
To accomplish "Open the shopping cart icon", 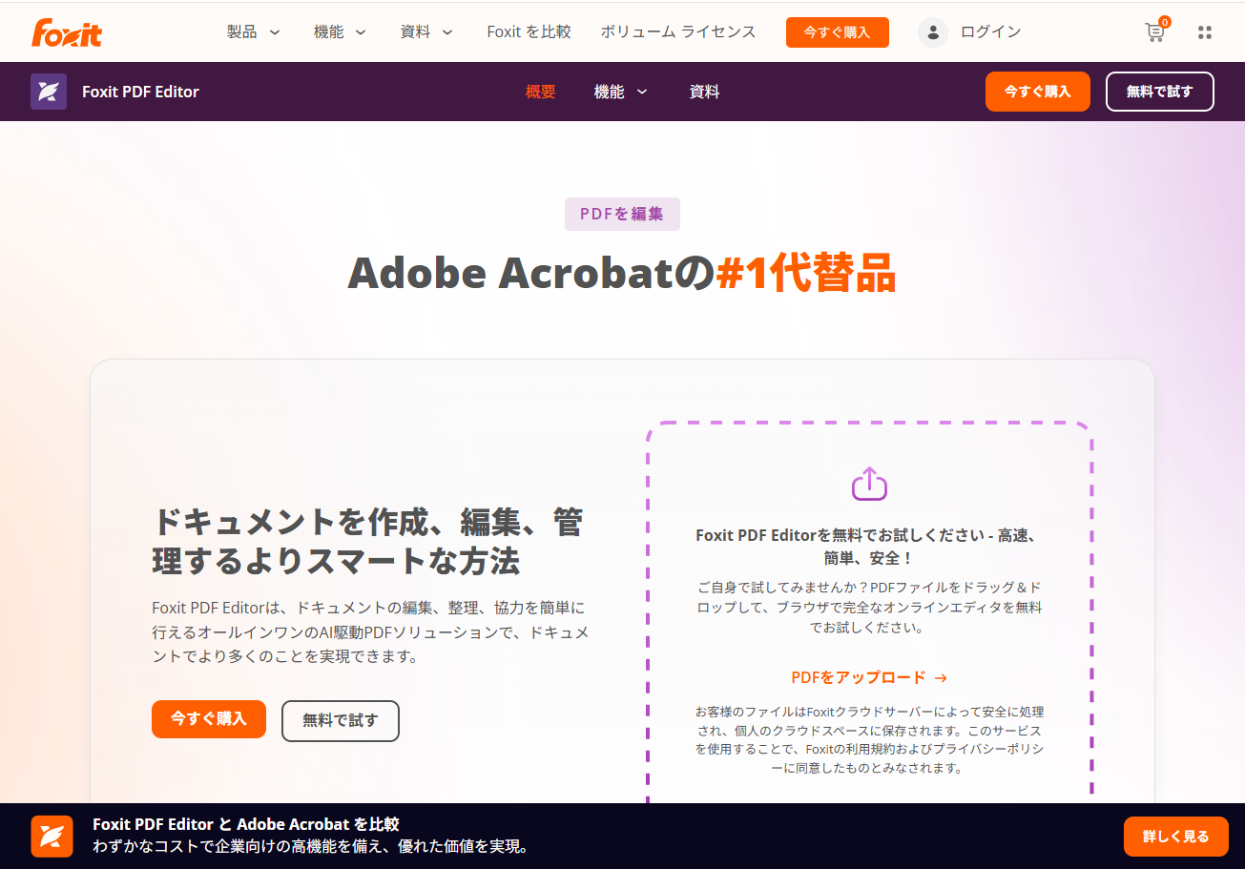I will point(1155,31).
